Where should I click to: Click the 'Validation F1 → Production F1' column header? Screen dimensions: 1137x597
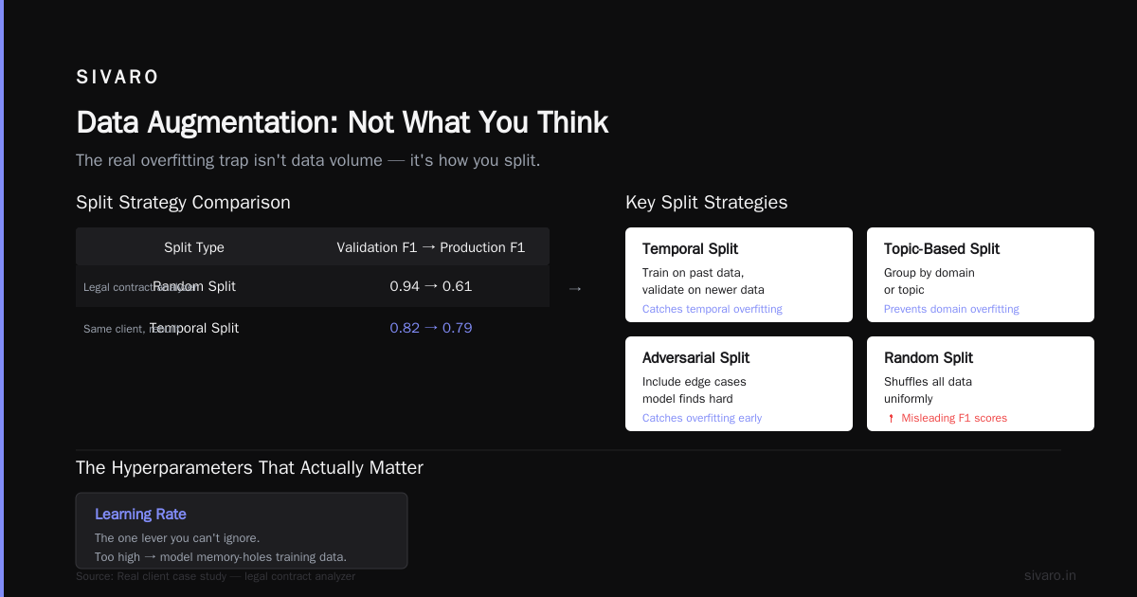coord(431,247)
